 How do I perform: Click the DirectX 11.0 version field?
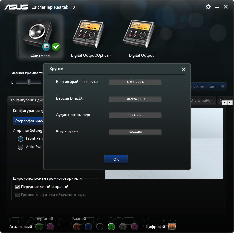(x=135, y=99)
